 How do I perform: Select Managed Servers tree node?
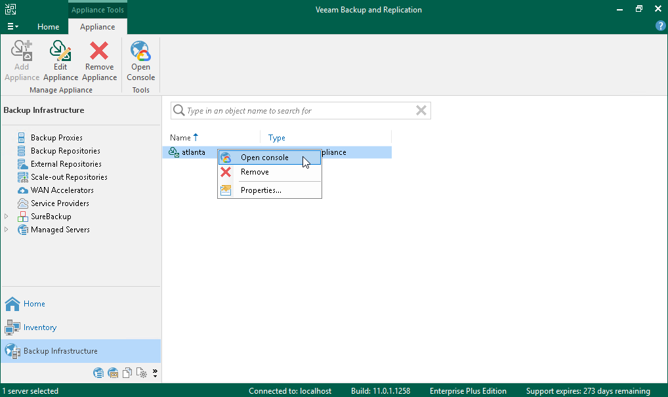tap(60, 230)
